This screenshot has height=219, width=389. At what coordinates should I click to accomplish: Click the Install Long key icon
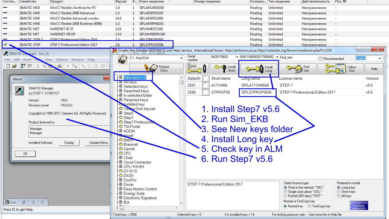point(259,68)
